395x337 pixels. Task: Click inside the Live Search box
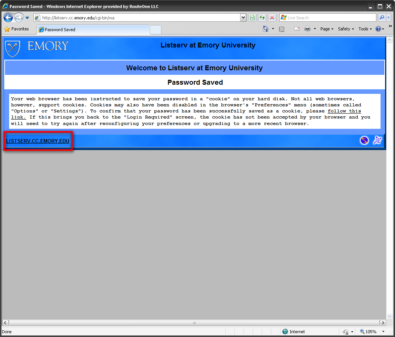click(x=328, y=17)
